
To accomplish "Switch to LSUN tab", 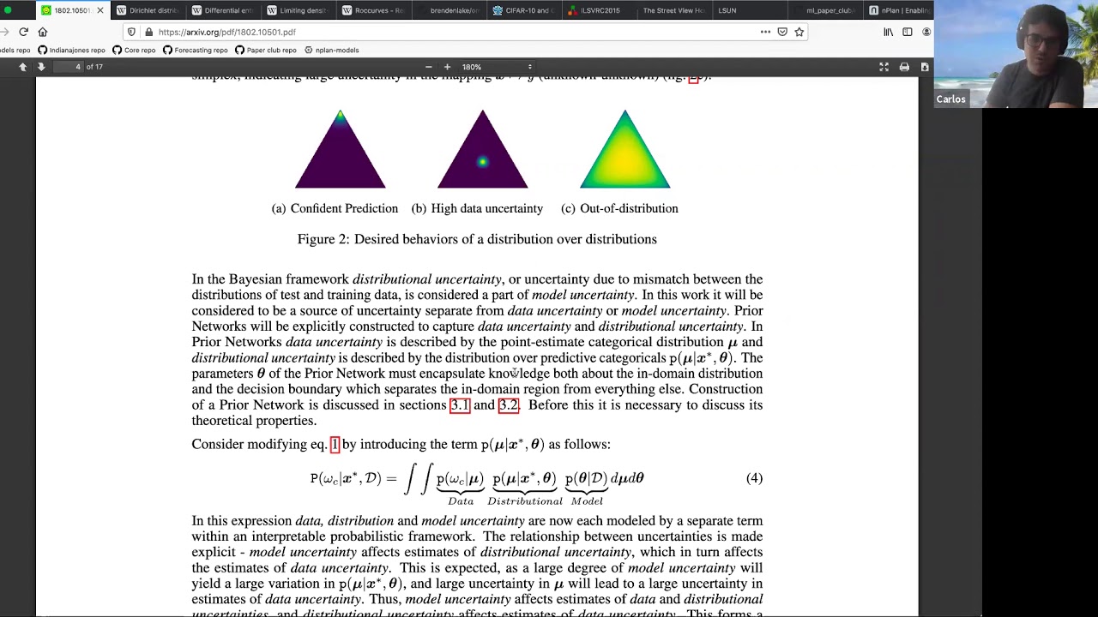I will point(748,10).
